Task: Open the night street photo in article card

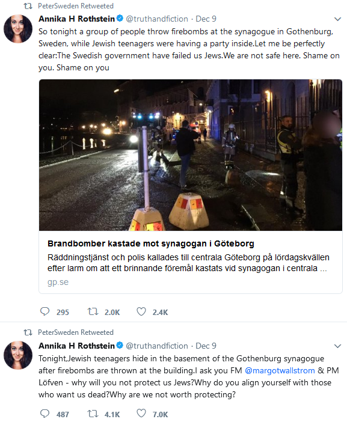Action: 191,155
